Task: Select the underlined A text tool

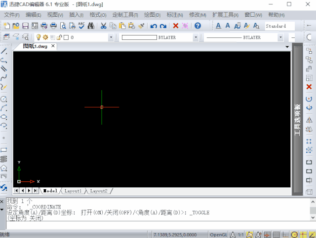Action: point(218,26)
